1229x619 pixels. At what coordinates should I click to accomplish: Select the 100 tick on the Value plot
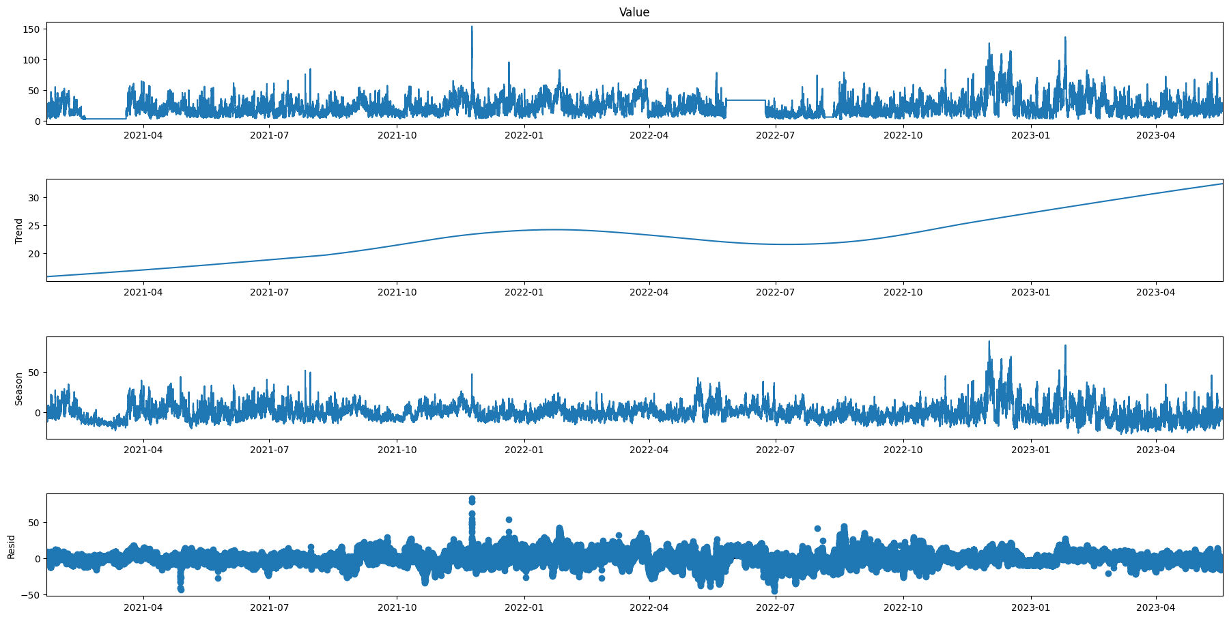click(x=33, y=60)
